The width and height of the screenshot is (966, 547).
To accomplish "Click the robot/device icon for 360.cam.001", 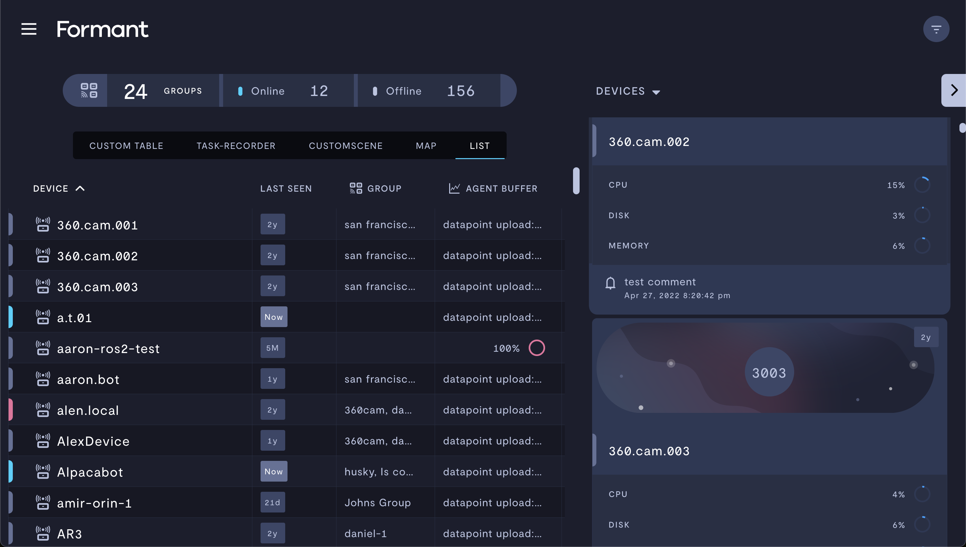I will 42,225.
